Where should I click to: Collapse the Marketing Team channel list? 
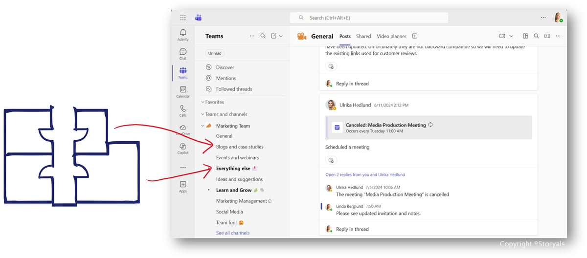coord(203,126)
